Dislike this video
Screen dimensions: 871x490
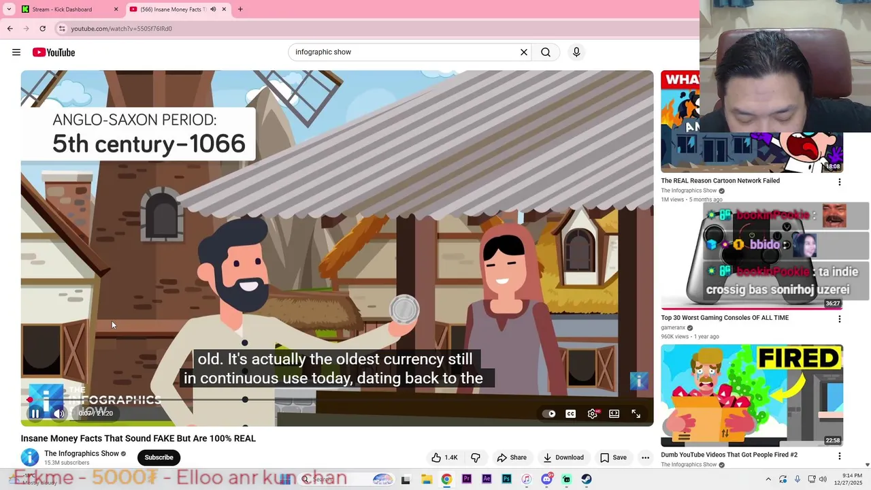pos(476,457)
